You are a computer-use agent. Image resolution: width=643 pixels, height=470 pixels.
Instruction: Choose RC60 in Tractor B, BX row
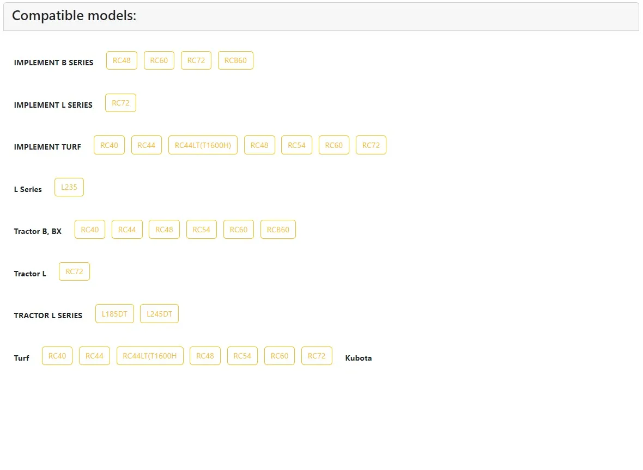239,230
